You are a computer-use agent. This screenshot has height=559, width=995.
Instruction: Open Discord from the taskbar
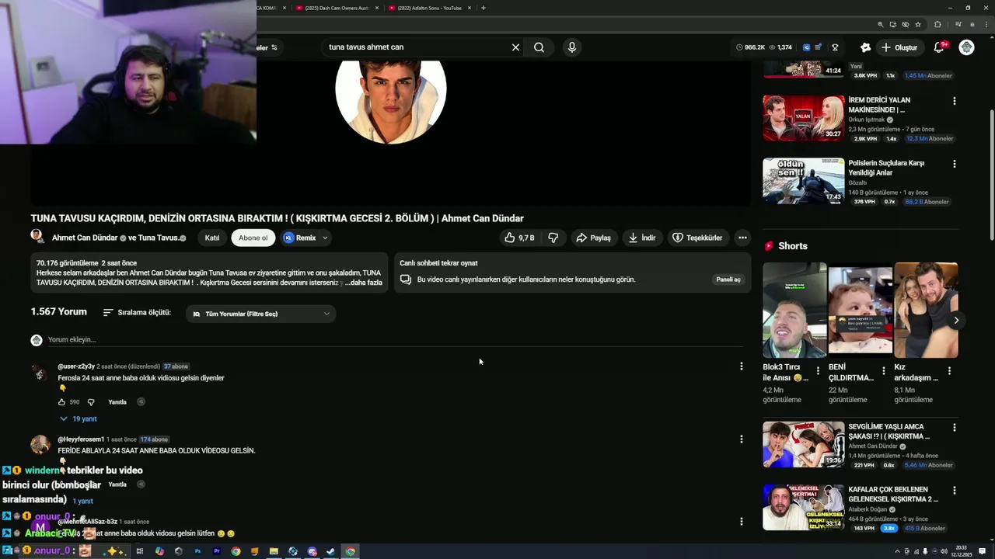tap(312, 551)
